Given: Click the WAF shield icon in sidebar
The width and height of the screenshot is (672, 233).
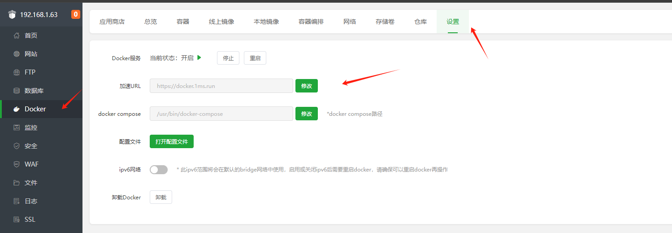Looking at the screenshot, I should pyautogui.click(x=17, y=164).
